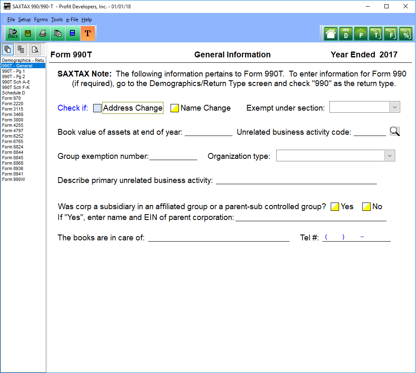Go to Home using house icon
The width and height of the screenshot is (416, 373).
pos(331,34)
